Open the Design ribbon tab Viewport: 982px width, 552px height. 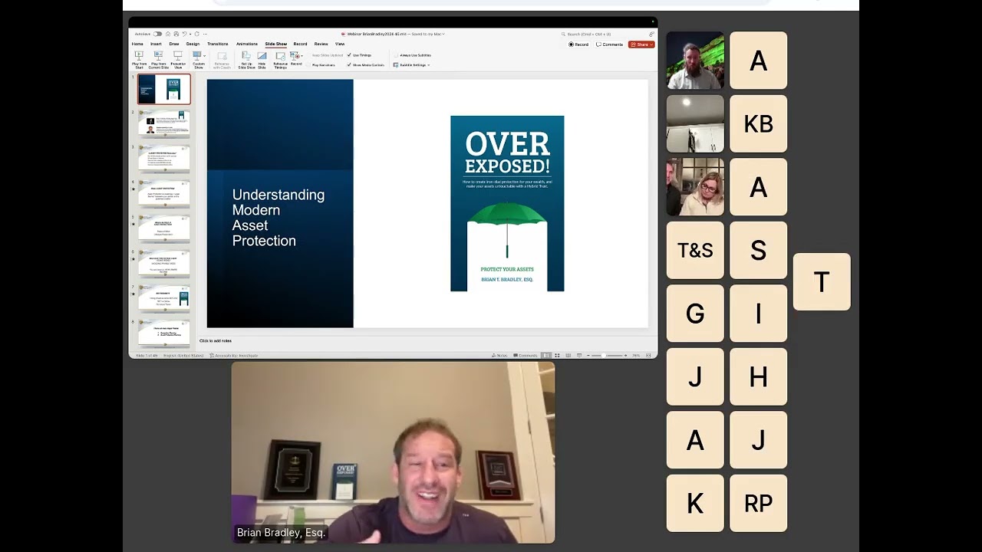(193, 44)
